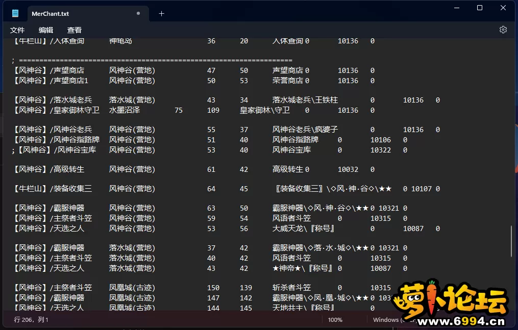The width and height of the screenshot is (518, 330).
Task: Minimize the Notepad window
Action: [x=457, y=8]
